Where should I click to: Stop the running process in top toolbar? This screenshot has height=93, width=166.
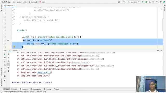click(153, 2)
